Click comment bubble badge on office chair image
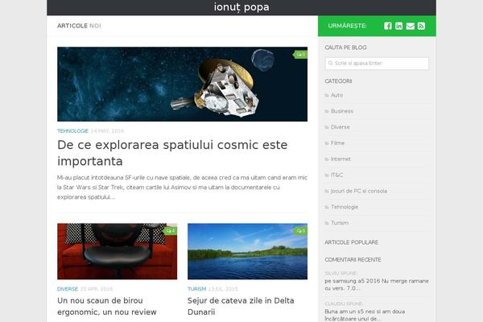 (171, 231)
